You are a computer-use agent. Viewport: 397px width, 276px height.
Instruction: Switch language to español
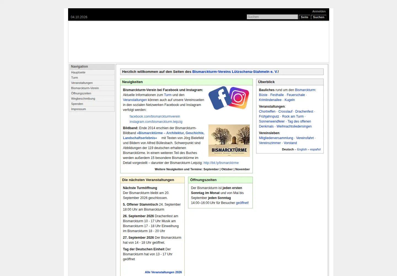[x=315, y=149]
